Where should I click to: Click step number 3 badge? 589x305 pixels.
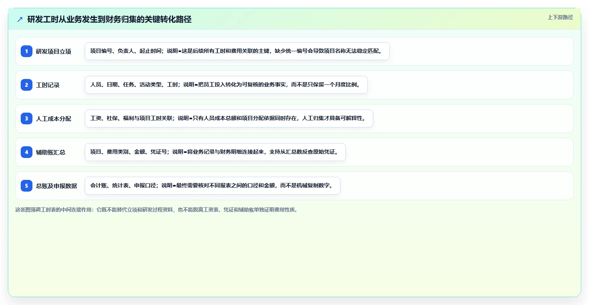27,118
